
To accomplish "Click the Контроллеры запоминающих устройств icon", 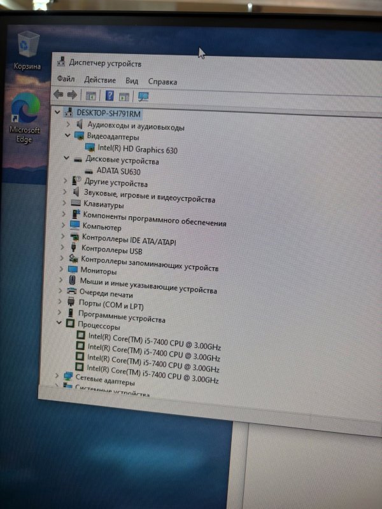I will [x=73, y=258].
